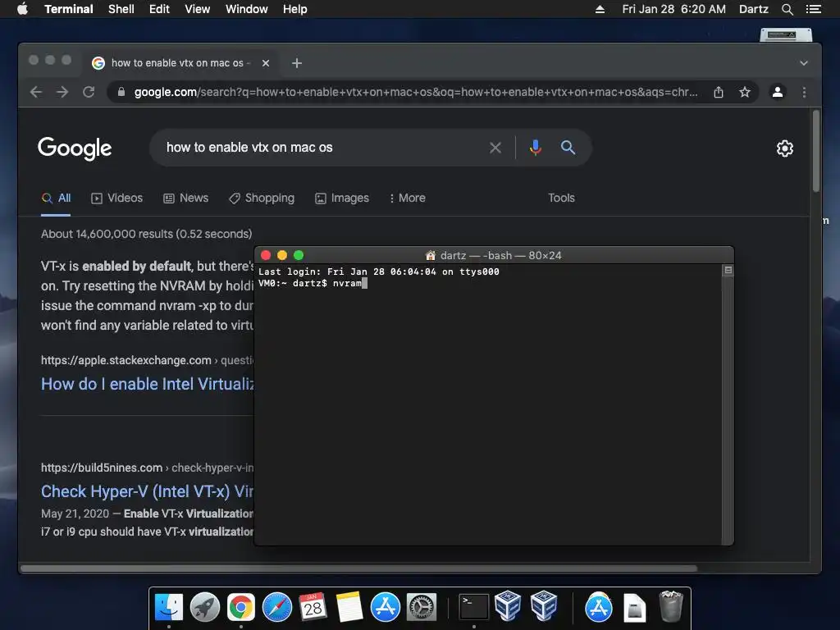Screen dimensions: 840x630
Task: Open Finder from the Dock
Action: pos(169,607)
